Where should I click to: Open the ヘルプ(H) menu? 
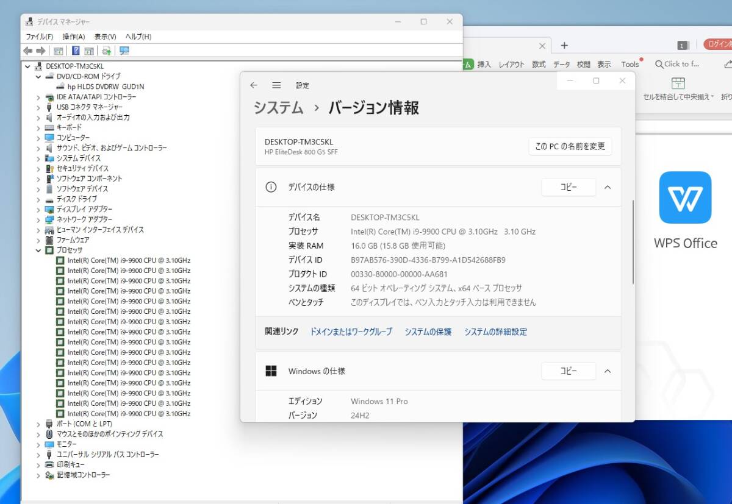(138, 37)
